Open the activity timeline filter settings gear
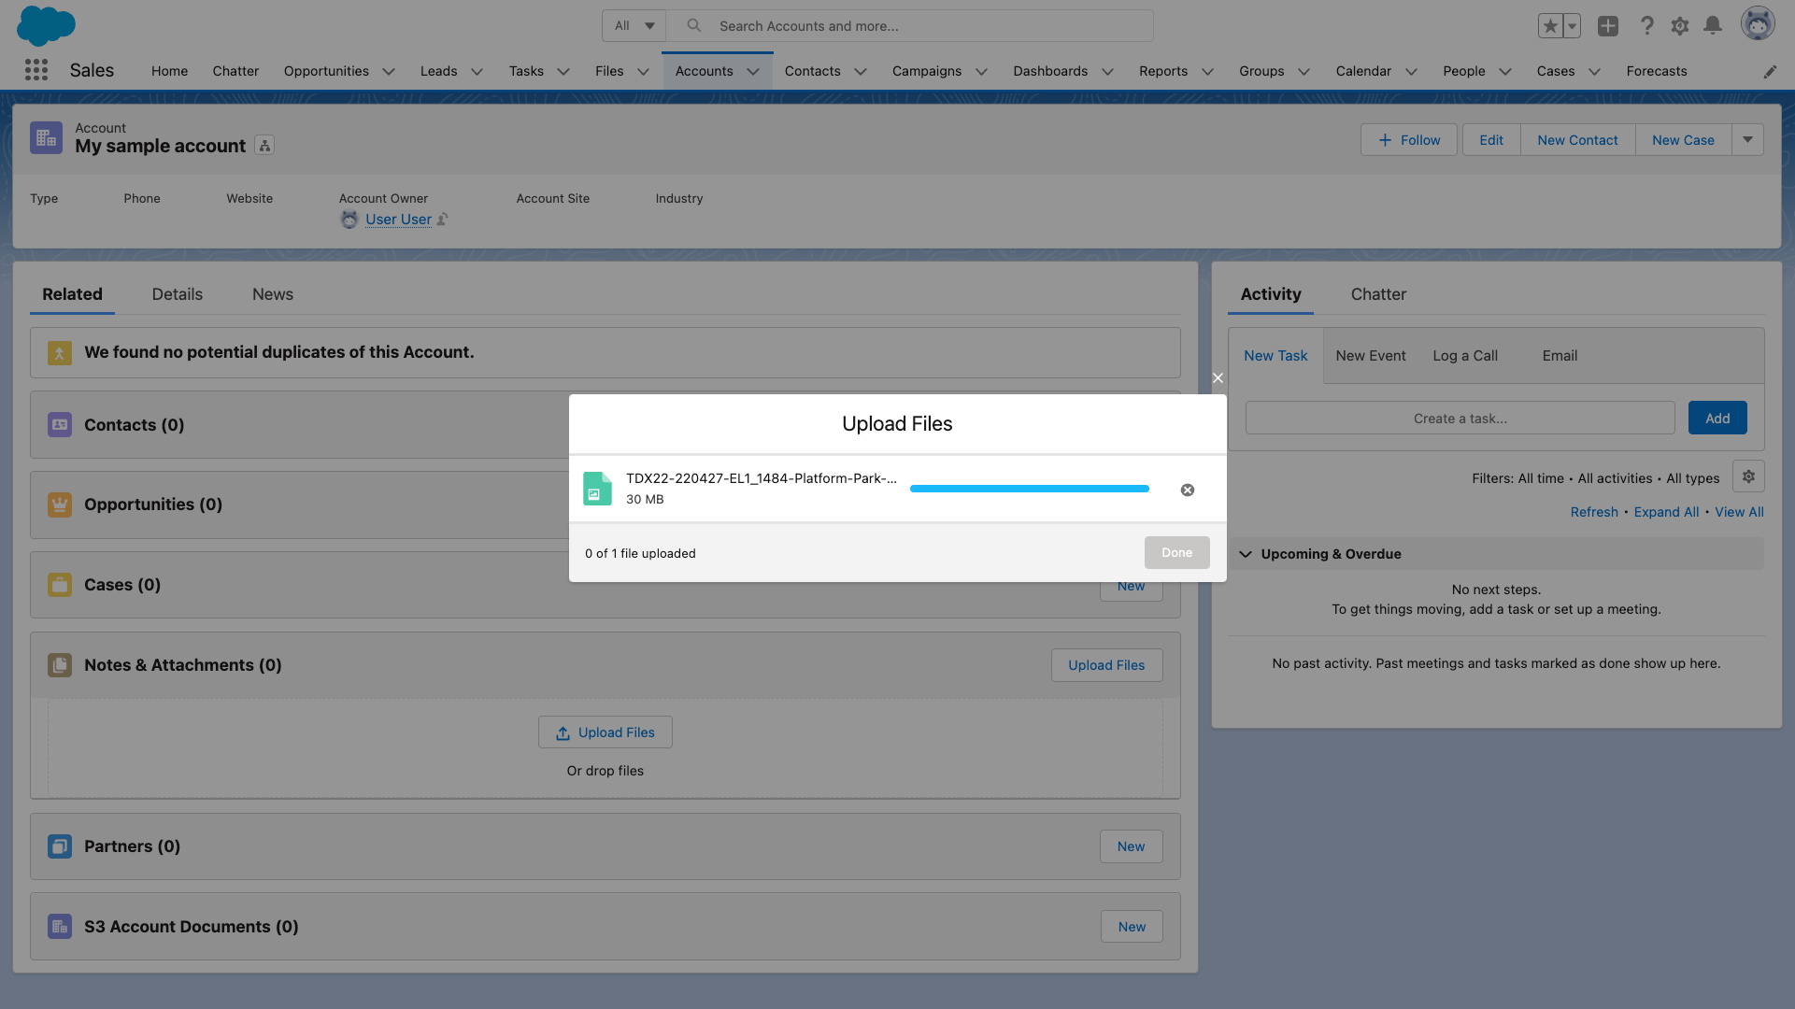The height and width of the screenshot is (1009, 1795). coord(1747,476)
